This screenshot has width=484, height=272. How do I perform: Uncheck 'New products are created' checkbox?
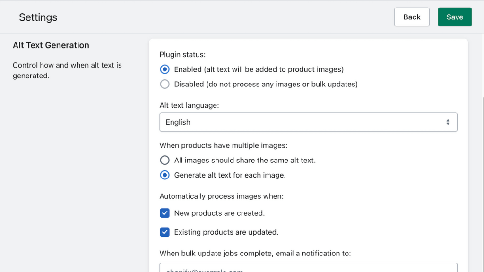coord(164,213)
